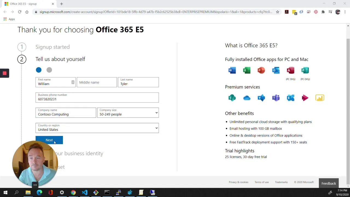The image size is (350, 197).
Task: Reload the signup page
Action: click(x=20, y=12)
